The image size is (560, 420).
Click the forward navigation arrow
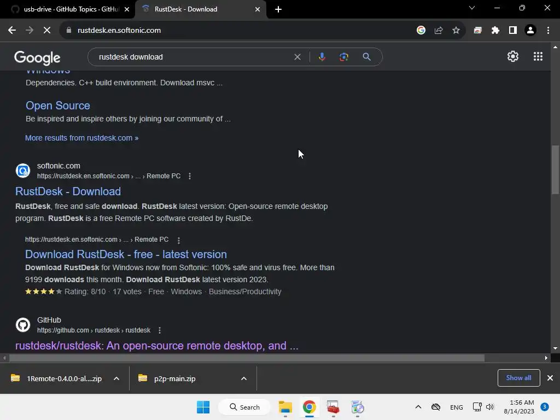30,31
